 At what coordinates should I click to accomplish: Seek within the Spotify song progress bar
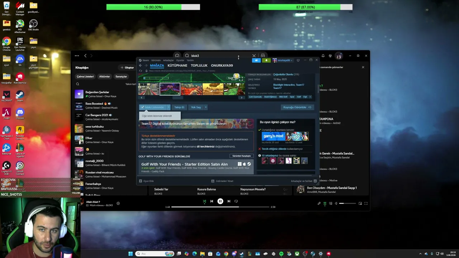[220, 207]
